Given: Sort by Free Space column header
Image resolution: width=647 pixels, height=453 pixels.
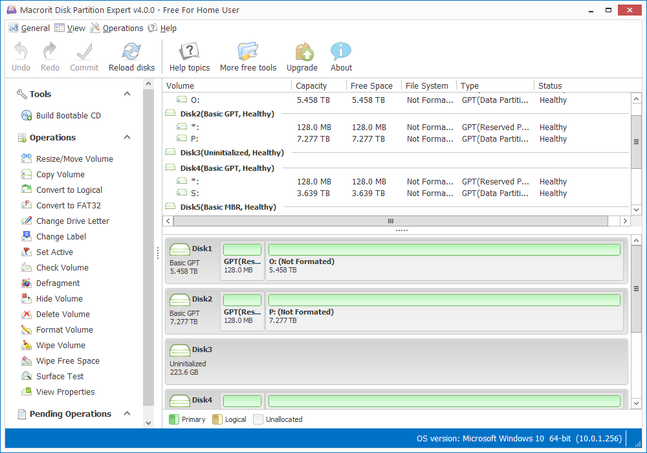Looking at the screenshot, I should pyautogui.click(x=374, y=86).
